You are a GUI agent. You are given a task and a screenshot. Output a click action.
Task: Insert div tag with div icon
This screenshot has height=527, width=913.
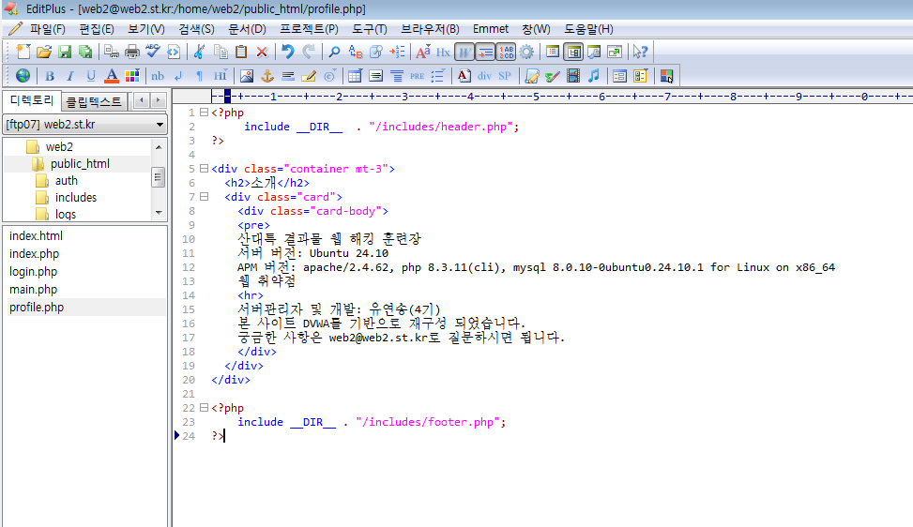point(484,76)
